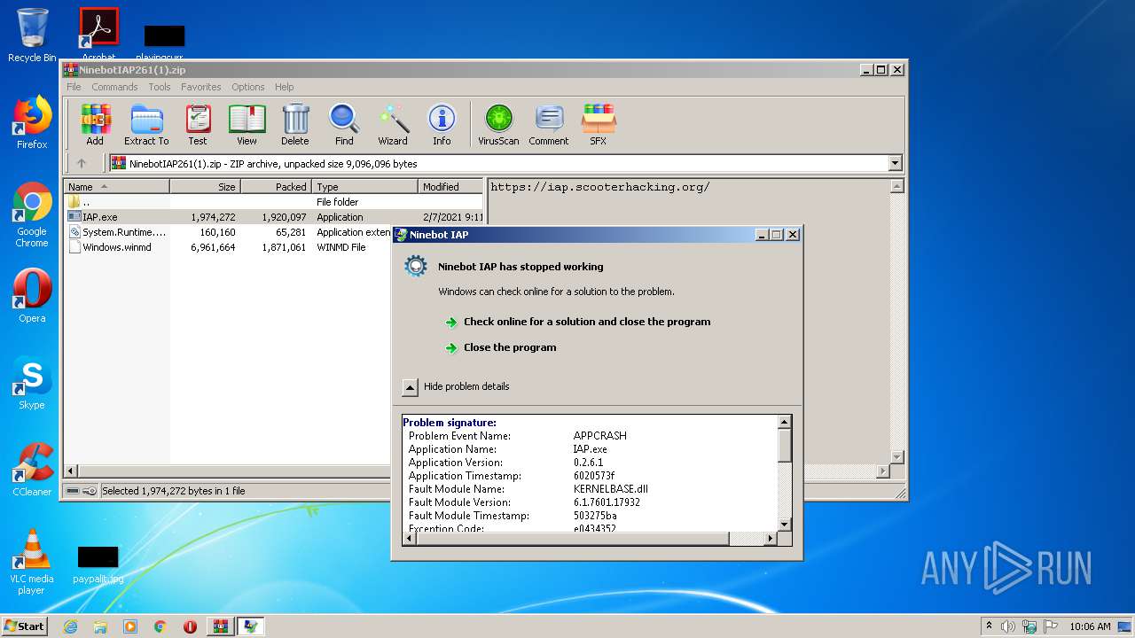1135x638 pixels.
Task: Click the Delete trash can icon
Action: point(295,125)
